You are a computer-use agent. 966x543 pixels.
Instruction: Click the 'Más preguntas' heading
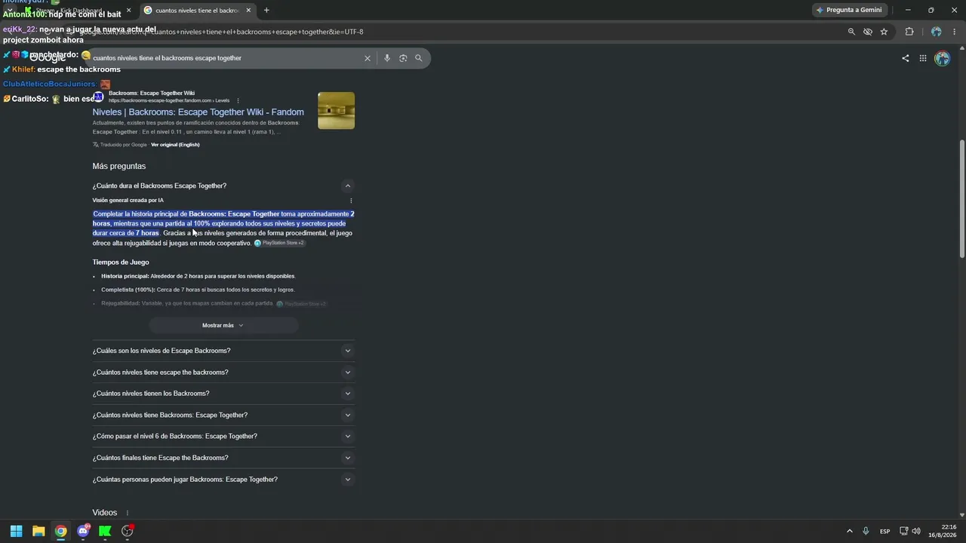tap(119, 166)
